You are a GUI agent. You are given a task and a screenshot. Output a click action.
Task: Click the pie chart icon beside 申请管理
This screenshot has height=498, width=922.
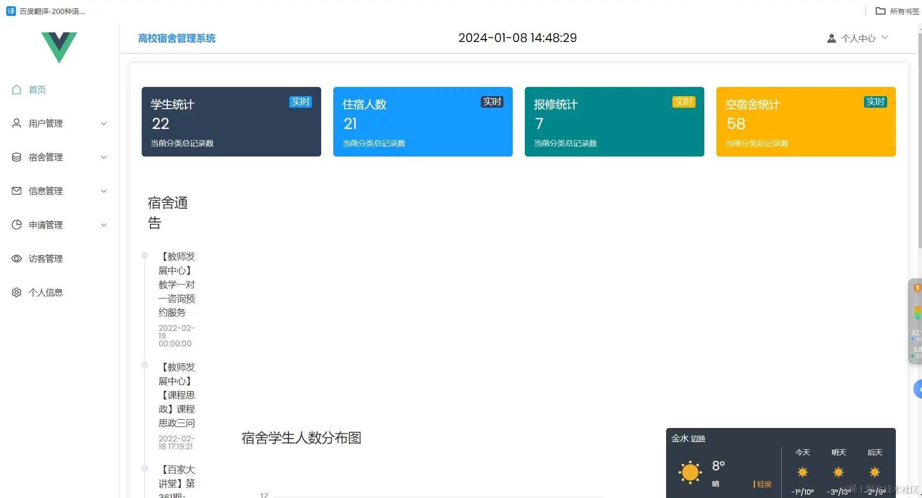pos(16,225)
